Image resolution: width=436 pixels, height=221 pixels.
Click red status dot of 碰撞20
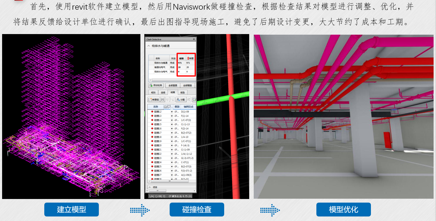[x=152, y=145]
